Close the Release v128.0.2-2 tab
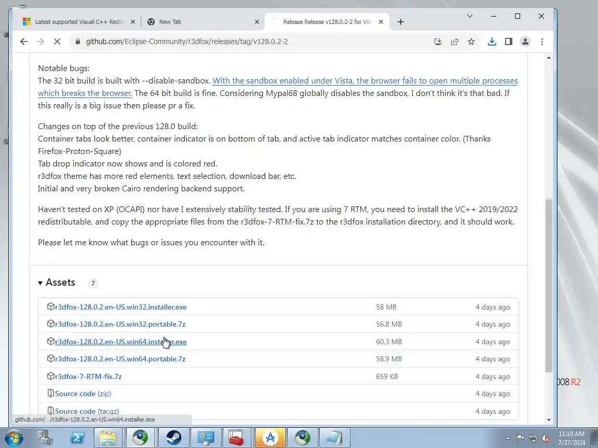Image resolution: width=598 pixels, height=448 pixels. coord(380,22)
